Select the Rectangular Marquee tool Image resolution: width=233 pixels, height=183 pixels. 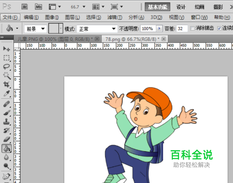pyautogui.click(x=7, y=58)
